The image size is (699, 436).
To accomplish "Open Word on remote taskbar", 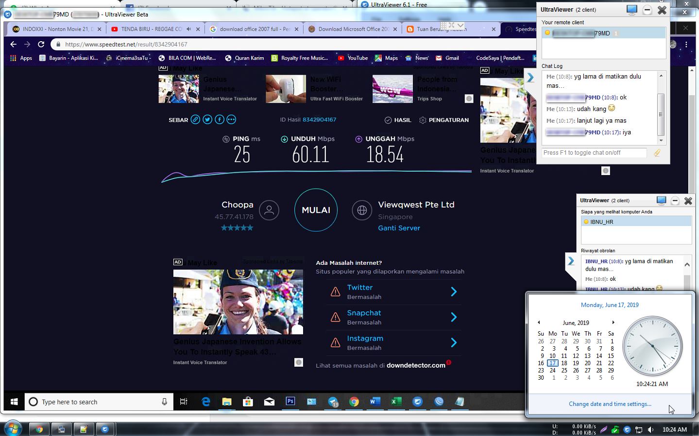I will tap(375, 402).
